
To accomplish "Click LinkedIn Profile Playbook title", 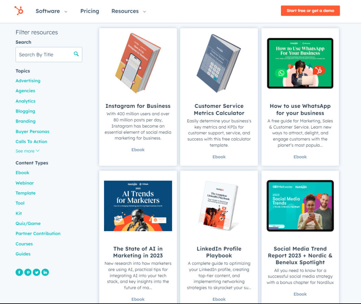I will click(219, 252).
